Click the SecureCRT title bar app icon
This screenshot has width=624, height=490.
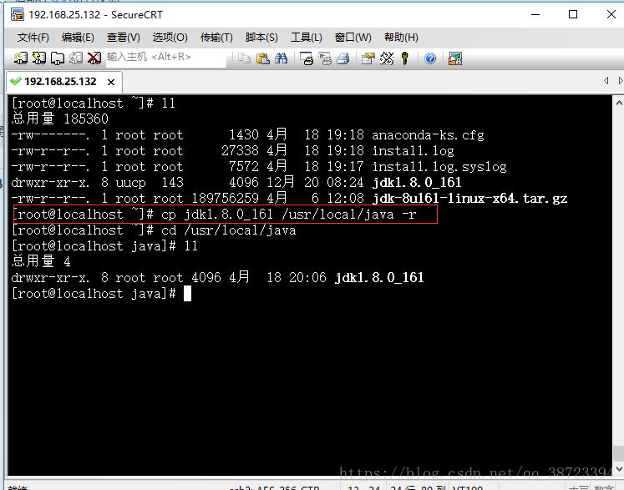point(18,15)
